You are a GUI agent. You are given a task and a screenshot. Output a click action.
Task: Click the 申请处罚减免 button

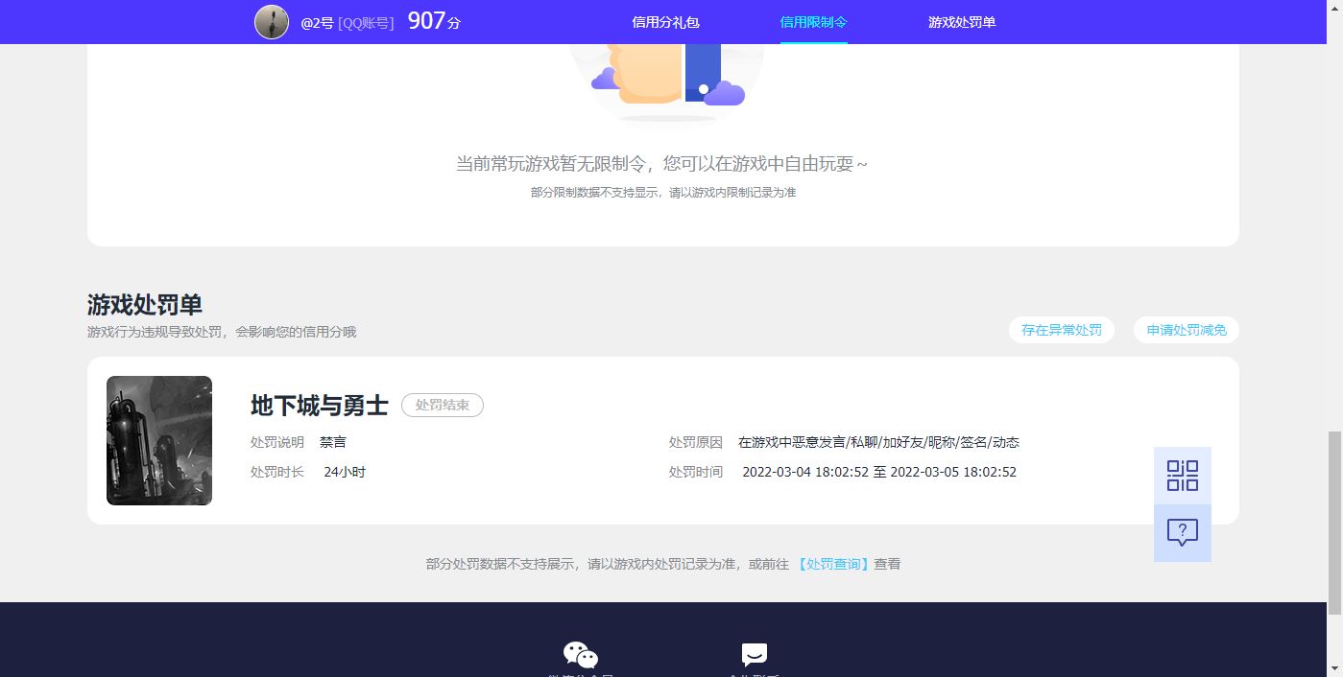(x=1186, y=329)
